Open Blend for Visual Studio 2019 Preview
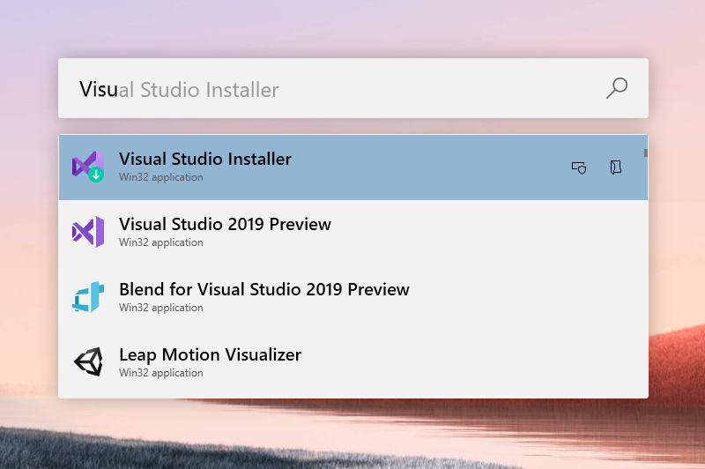 click(x=264, y=290)
